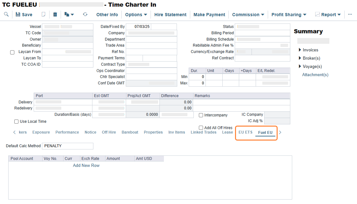
Task: Check the Intercompany option
Action: (201, 115)
